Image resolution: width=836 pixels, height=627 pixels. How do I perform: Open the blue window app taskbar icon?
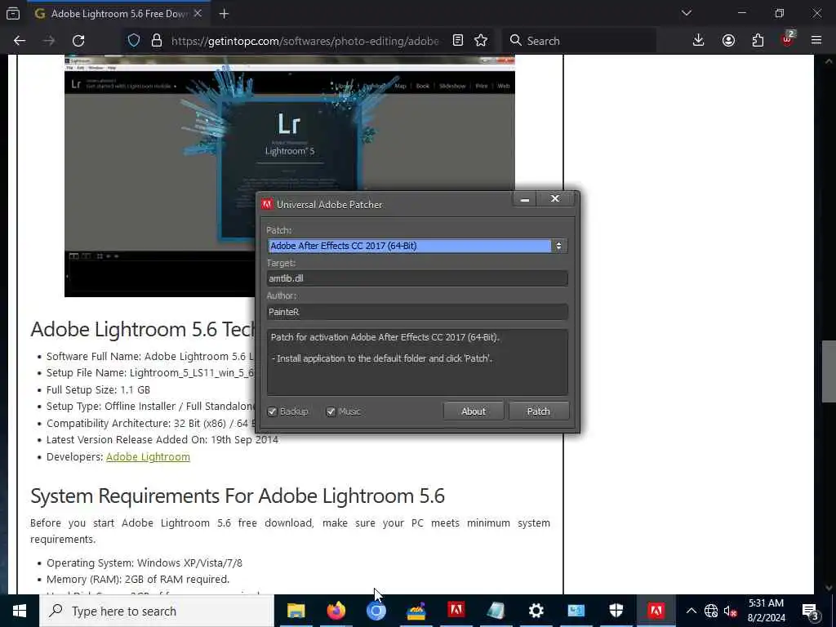[x=576, y=611]
